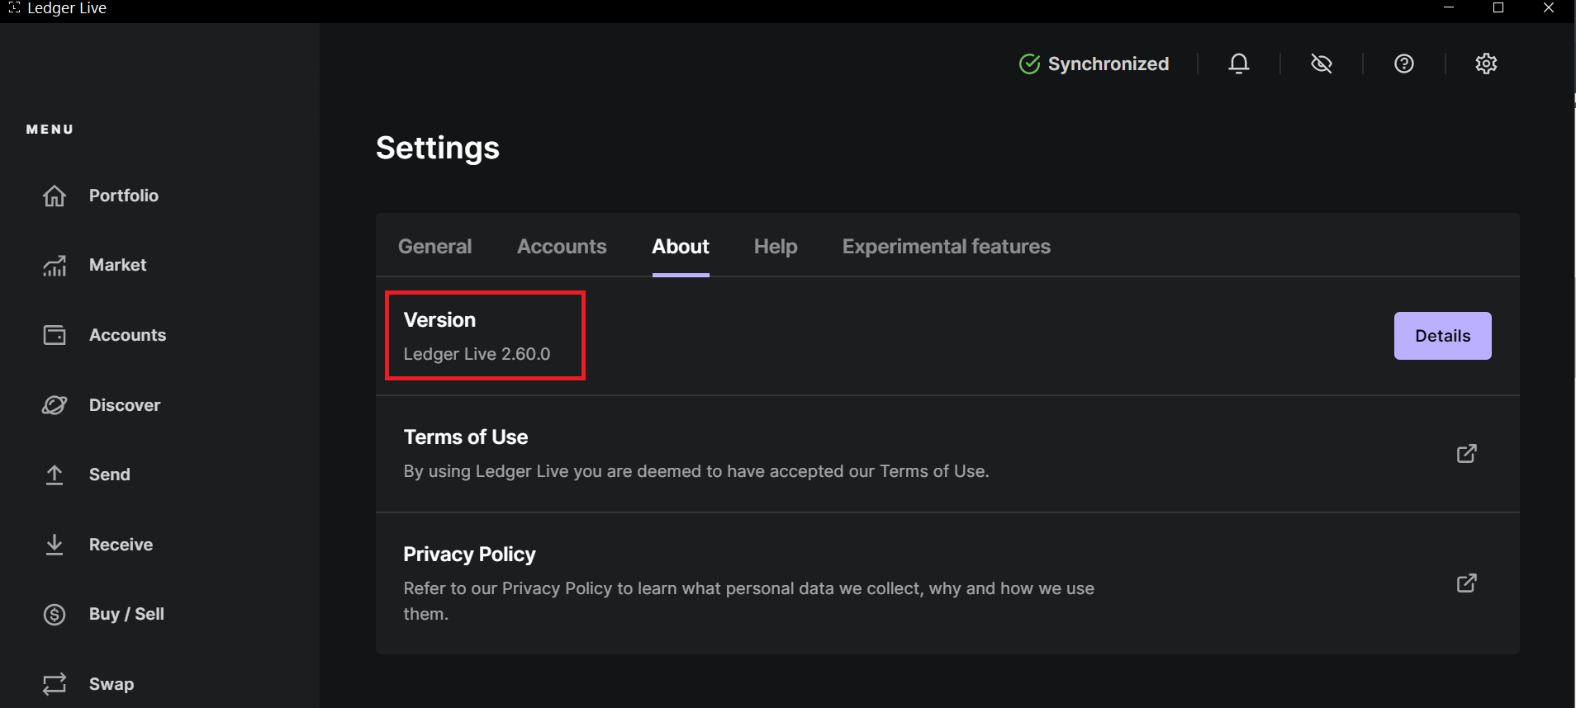Click the Synchronized status indicator

point(1094,64)
